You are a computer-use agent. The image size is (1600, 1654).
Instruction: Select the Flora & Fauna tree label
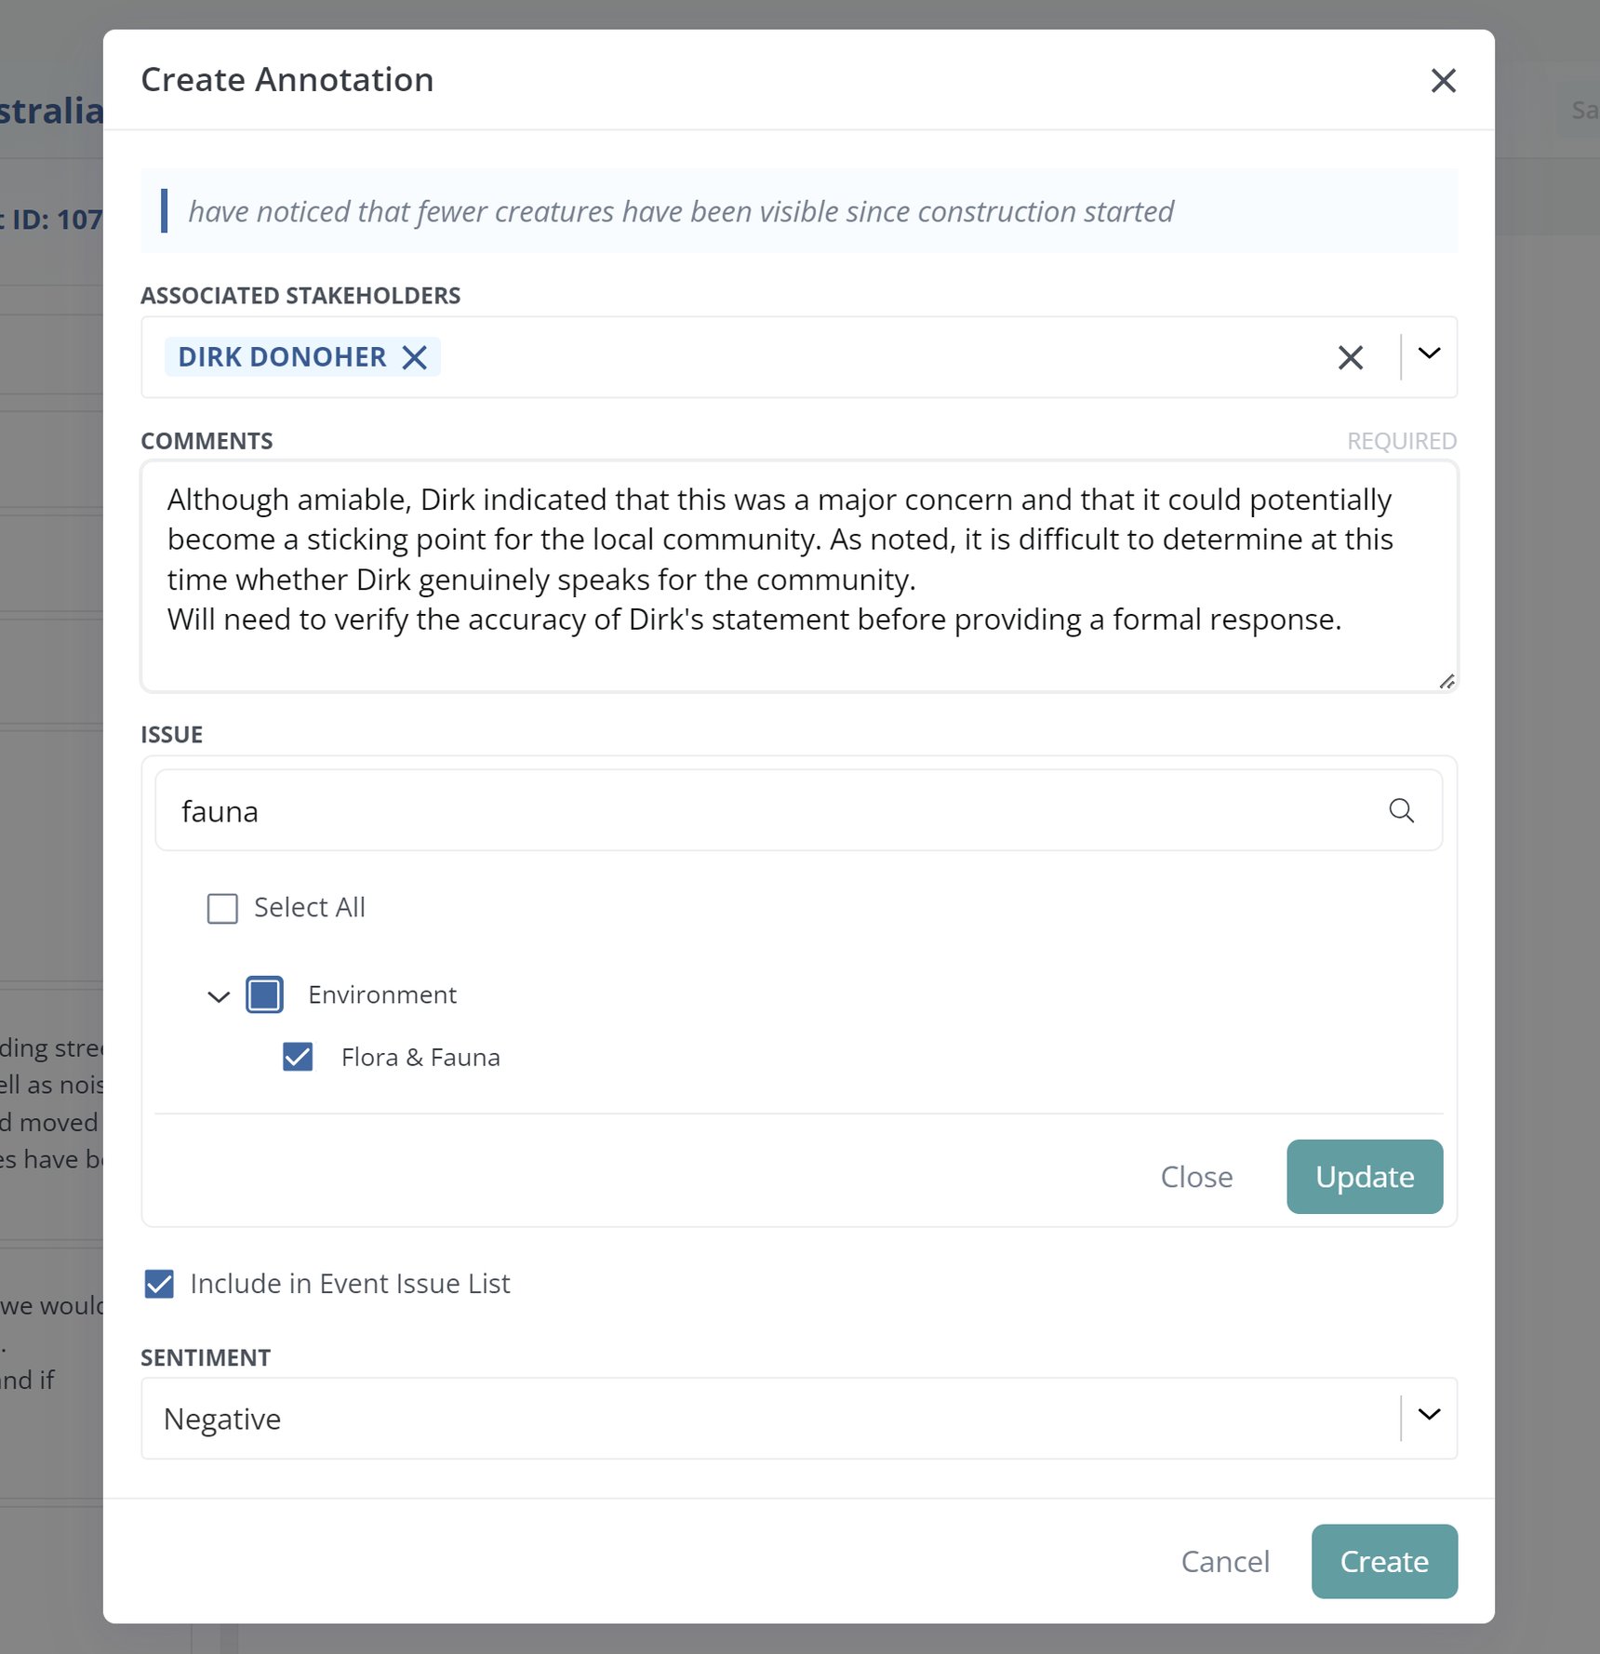coord(420,1057)
